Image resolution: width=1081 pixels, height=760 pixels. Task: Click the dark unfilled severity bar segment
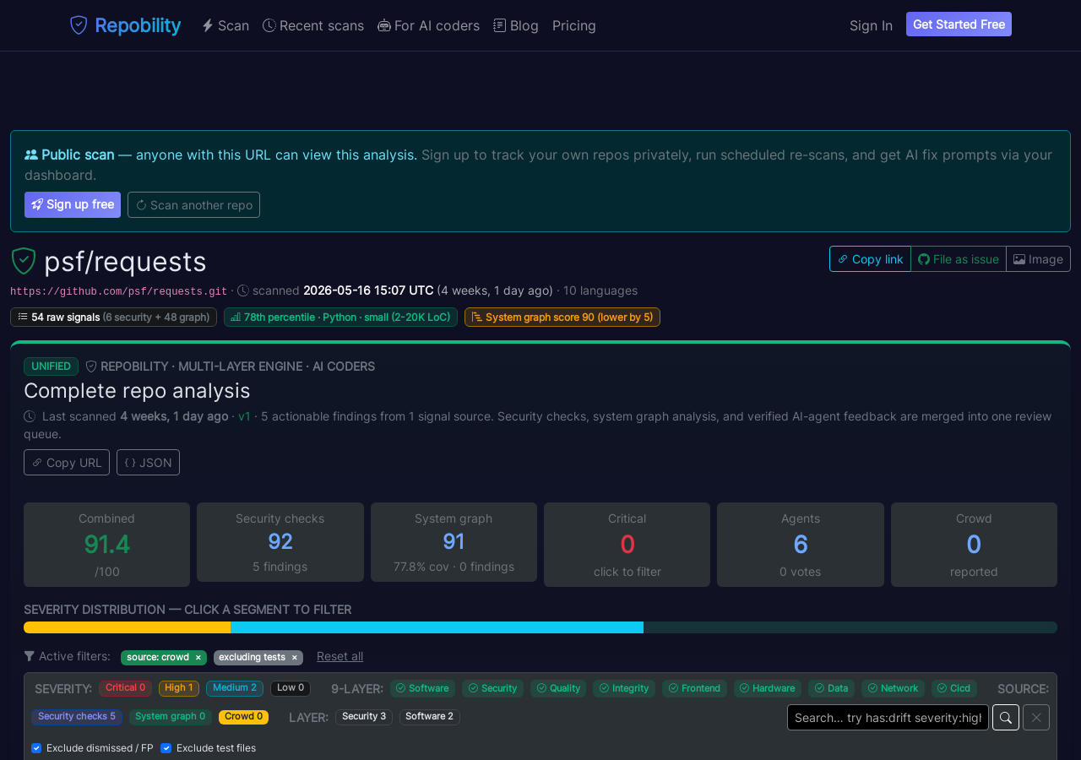[x=850, y=627]
